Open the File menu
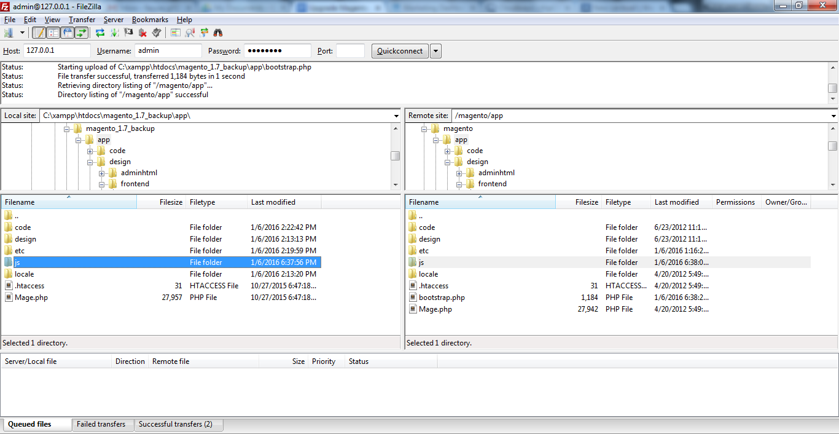 [x=10, y=20]
